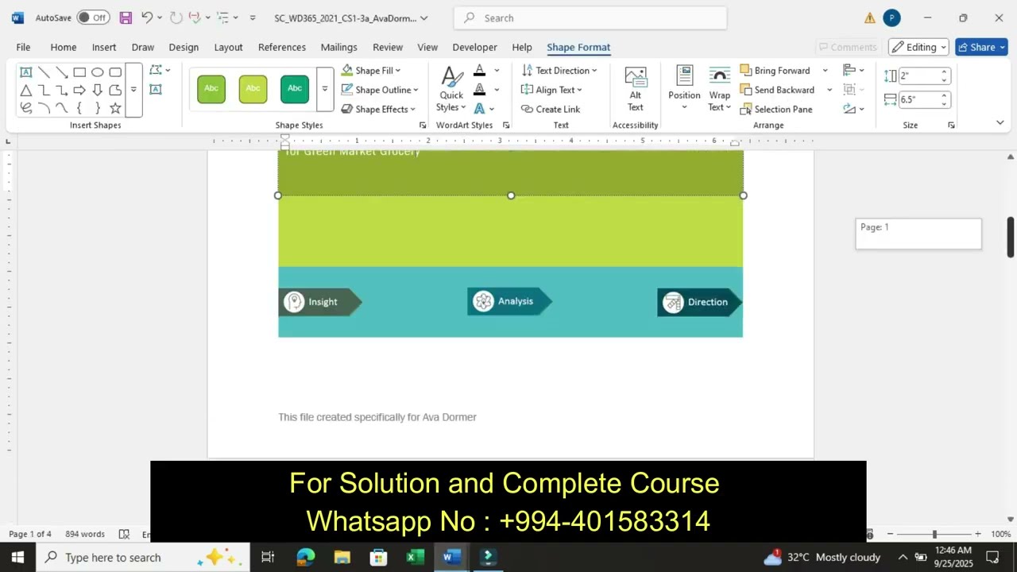Open the Alt Text pane
Viewport: 1017px width, 572px height.
coord(636,89)
